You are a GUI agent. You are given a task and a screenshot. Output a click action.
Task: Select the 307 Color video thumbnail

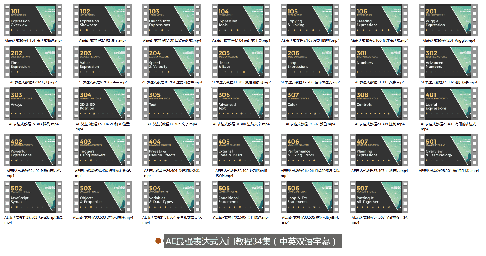pos(310,104)
